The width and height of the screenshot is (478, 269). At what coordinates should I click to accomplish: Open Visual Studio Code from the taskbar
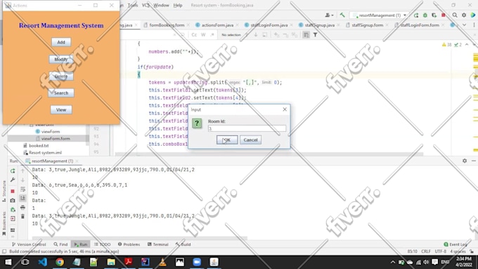click(x=43, y=262)
